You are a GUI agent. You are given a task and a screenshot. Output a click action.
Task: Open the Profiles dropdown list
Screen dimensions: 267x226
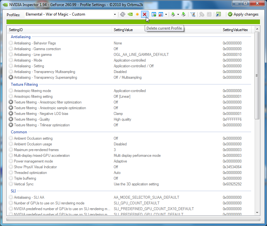click(115, 14)
